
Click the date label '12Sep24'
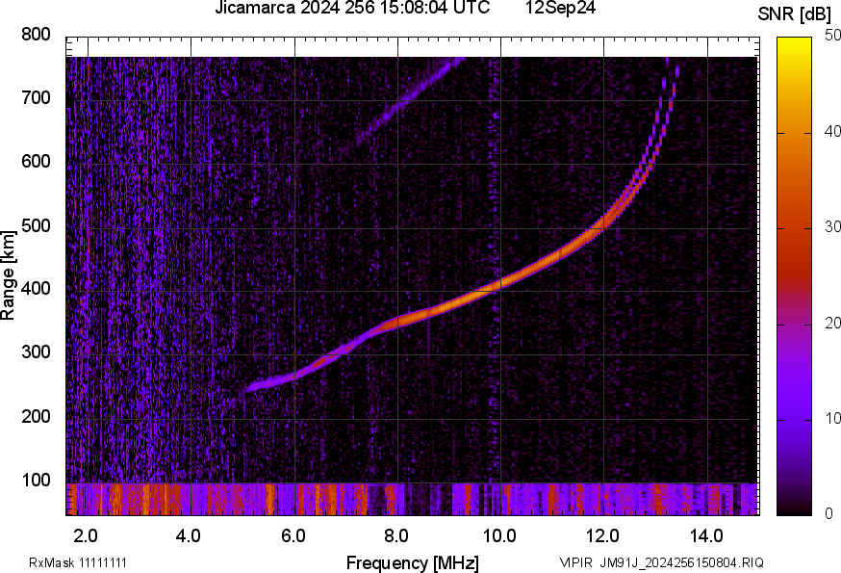tap(560, 8)
